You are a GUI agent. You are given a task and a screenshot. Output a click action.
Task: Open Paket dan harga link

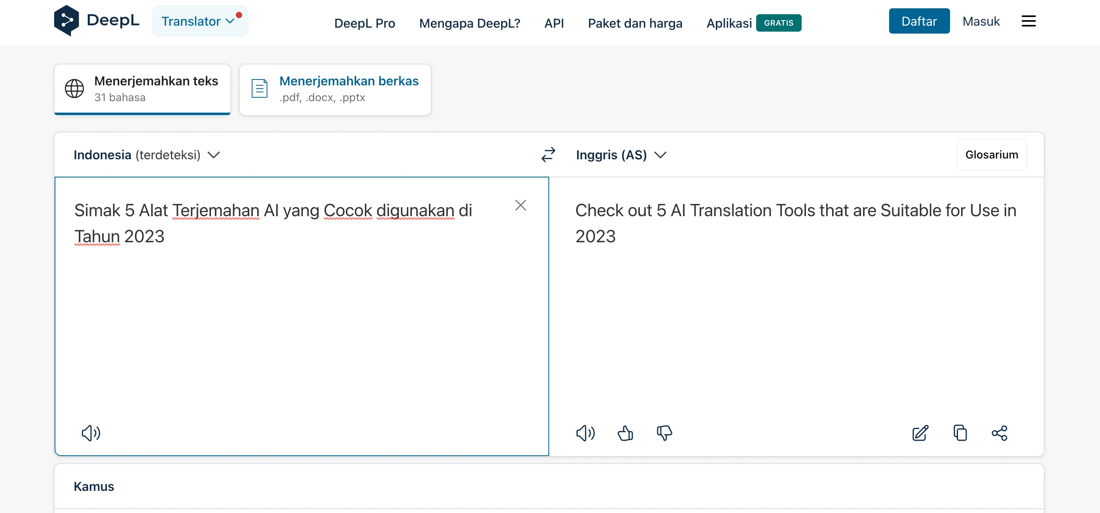pyautogui.click(x=635, y=23)
